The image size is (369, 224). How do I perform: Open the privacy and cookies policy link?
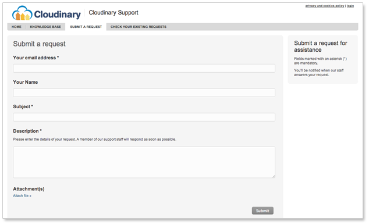click(x=325, y=6)
